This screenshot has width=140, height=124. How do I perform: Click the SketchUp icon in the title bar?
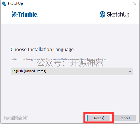coord(4,4)
